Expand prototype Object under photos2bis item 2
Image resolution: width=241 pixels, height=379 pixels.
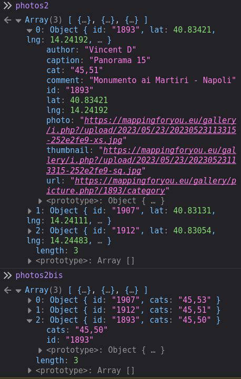tap(40, 350)
